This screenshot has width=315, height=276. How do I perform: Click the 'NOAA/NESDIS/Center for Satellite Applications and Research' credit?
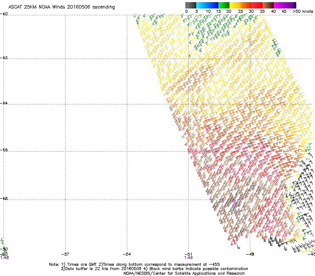(184, 273)
